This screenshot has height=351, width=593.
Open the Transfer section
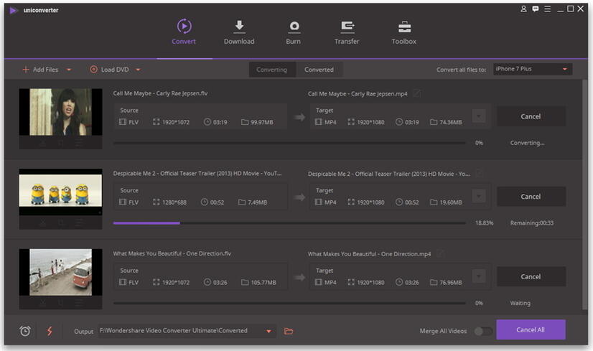347,32
